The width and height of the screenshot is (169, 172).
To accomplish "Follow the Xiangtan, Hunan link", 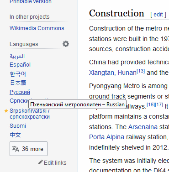I will click(113, 73).
